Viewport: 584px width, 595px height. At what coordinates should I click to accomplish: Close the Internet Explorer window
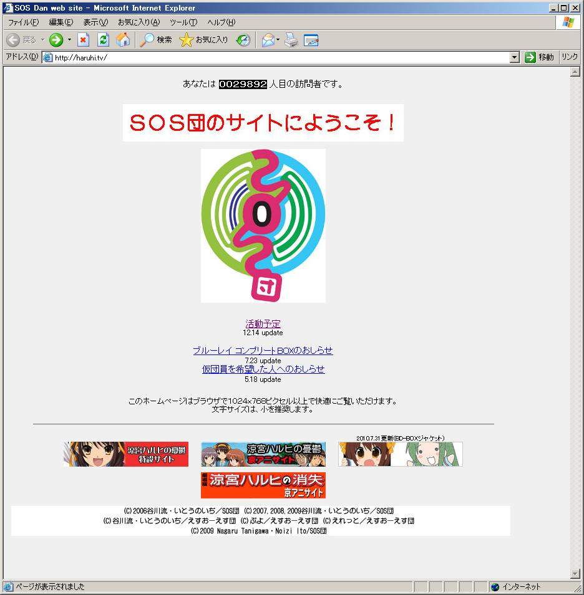[574, 8]
